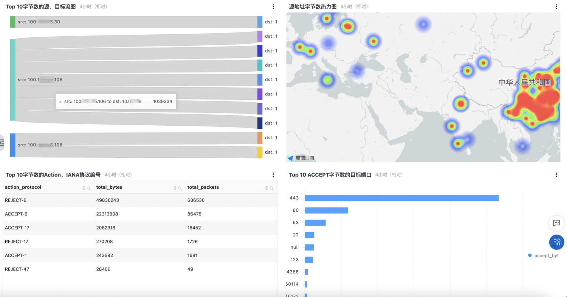This screenshot has height=297, width=567.
Task: Open the floating chat message button
Action: 556,223
